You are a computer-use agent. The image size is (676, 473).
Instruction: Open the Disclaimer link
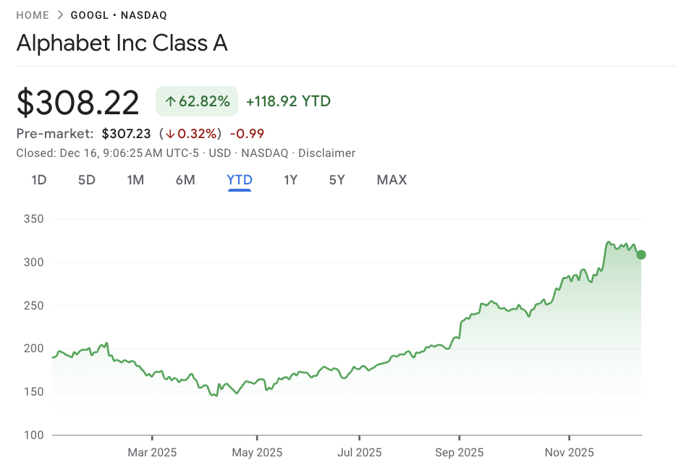(x=326, y=153)
